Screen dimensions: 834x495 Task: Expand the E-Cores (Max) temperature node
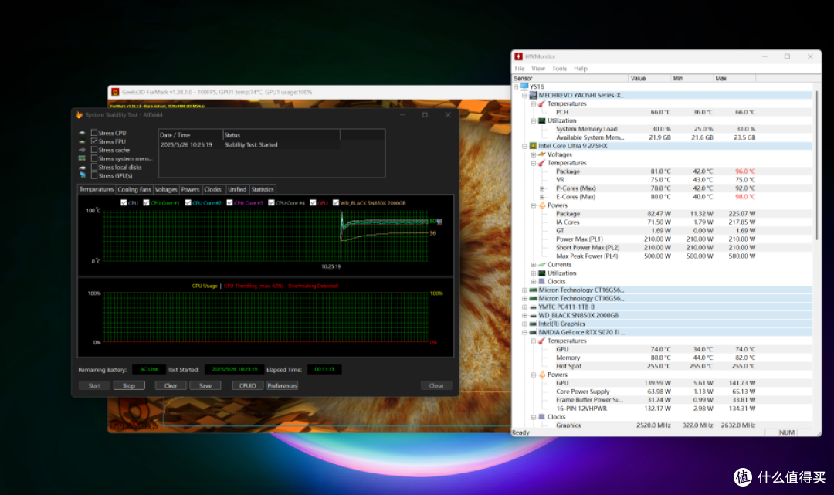542,197
